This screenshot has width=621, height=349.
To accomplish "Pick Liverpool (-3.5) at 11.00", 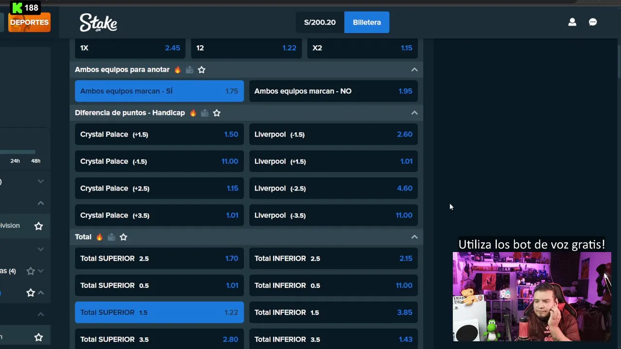I will 333,215.
